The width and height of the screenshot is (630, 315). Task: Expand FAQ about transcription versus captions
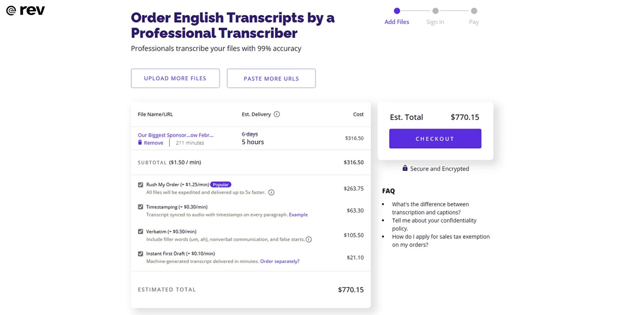pyautogui.click(x=430, y=208)
